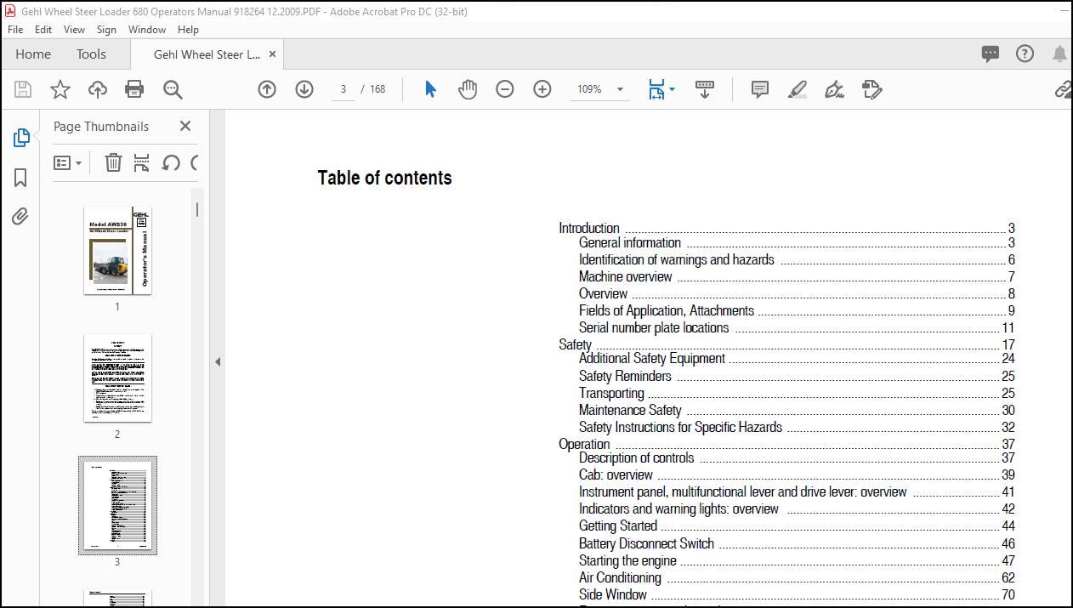Open the scrolling mode read tool
This screenshot has height=608, width=1073.
705,89
